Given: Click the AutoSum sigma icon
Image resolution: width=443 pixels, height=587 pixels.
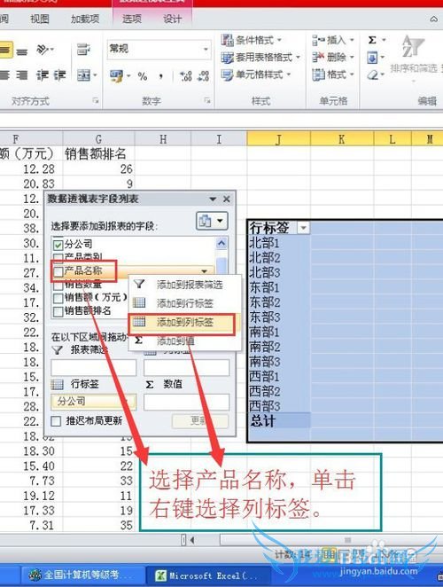Looking at the screenshot, I should coord(372,40).
